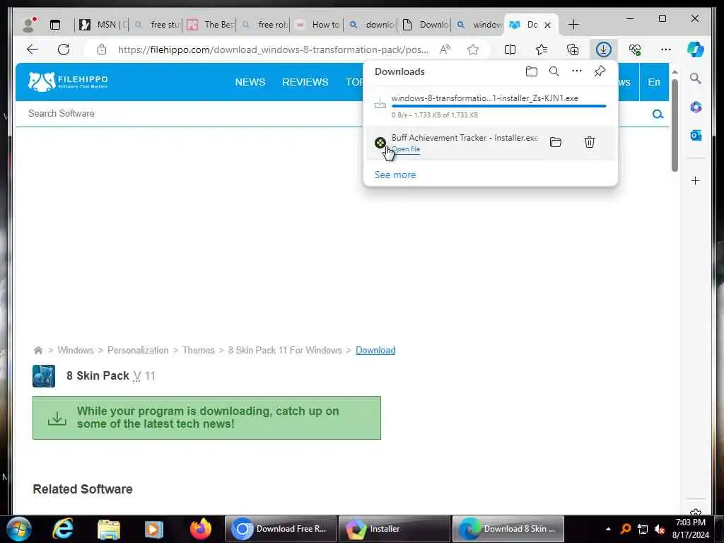Open tab actions menu

(55, 25)
